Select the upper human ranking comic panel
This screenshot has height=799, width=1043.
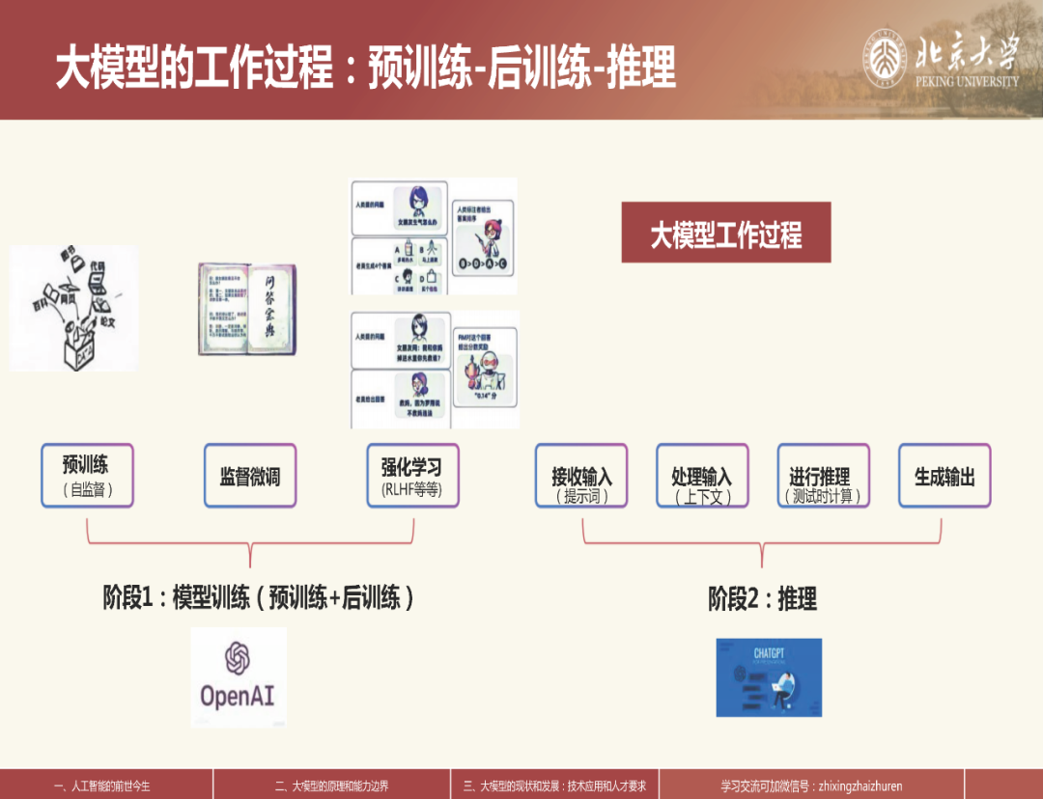click(434, 236)
